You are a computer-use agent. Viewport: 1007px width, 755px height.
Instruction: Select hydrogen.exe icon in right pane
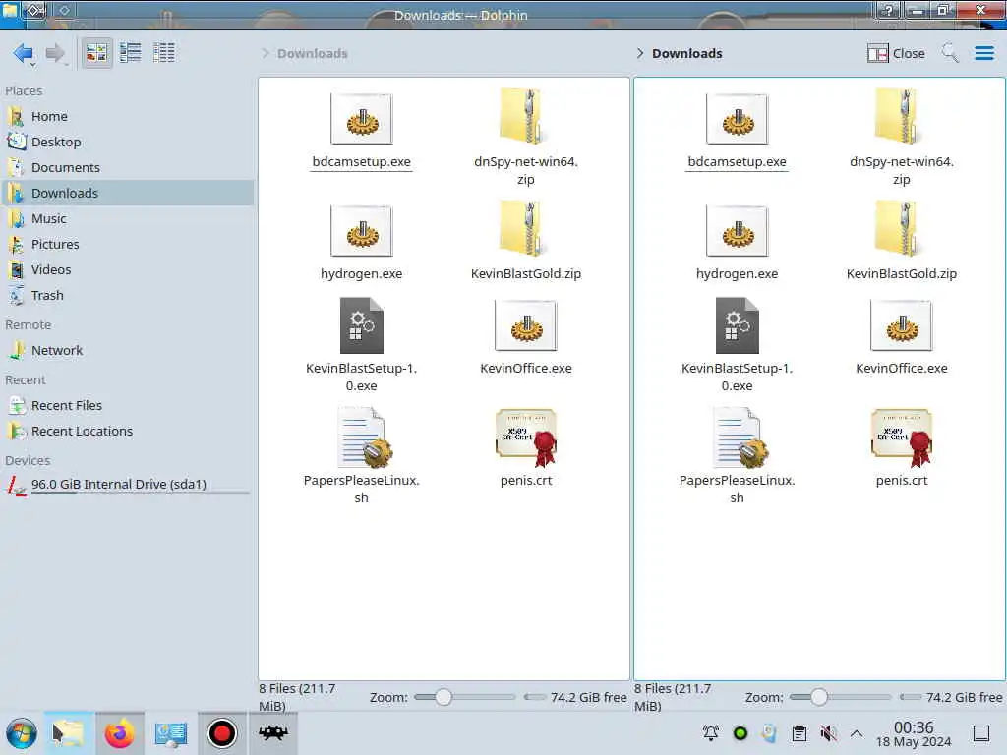[737, 230]
